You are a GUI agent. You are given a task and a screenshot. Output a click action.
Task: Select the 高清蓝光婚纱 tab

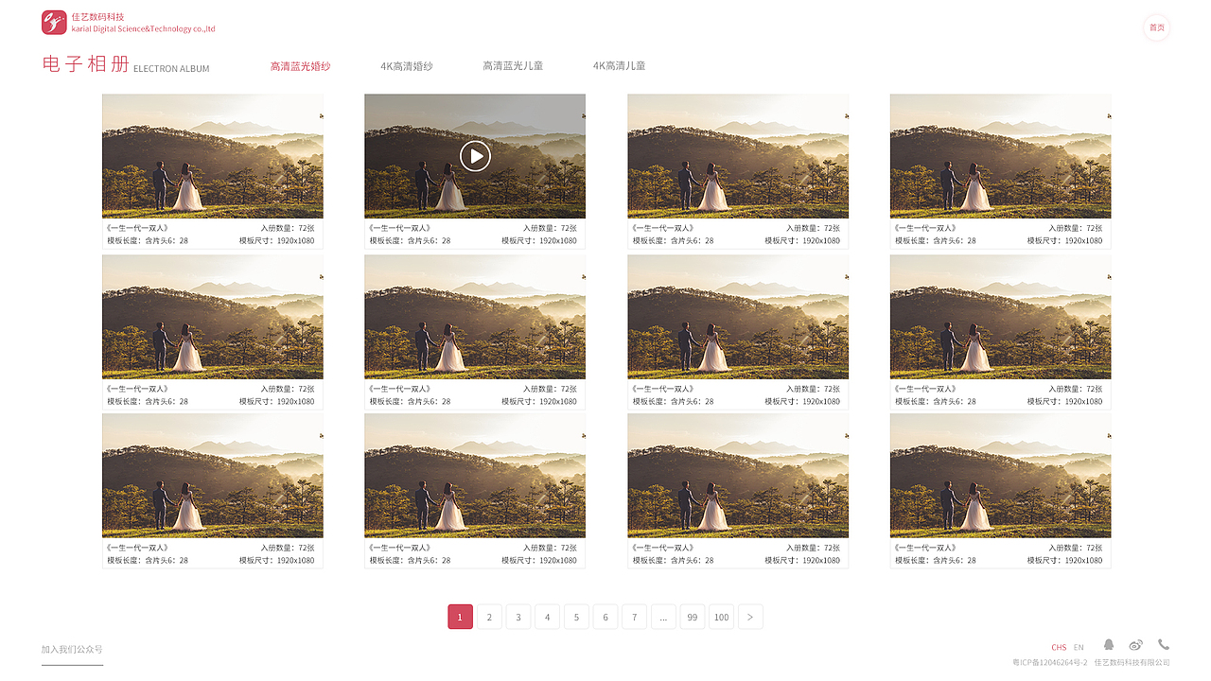pyautogui.click(x=301, y=66)
